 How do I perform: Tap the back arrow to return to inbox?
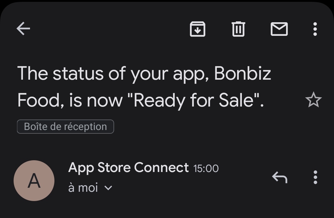click(23, 28)
